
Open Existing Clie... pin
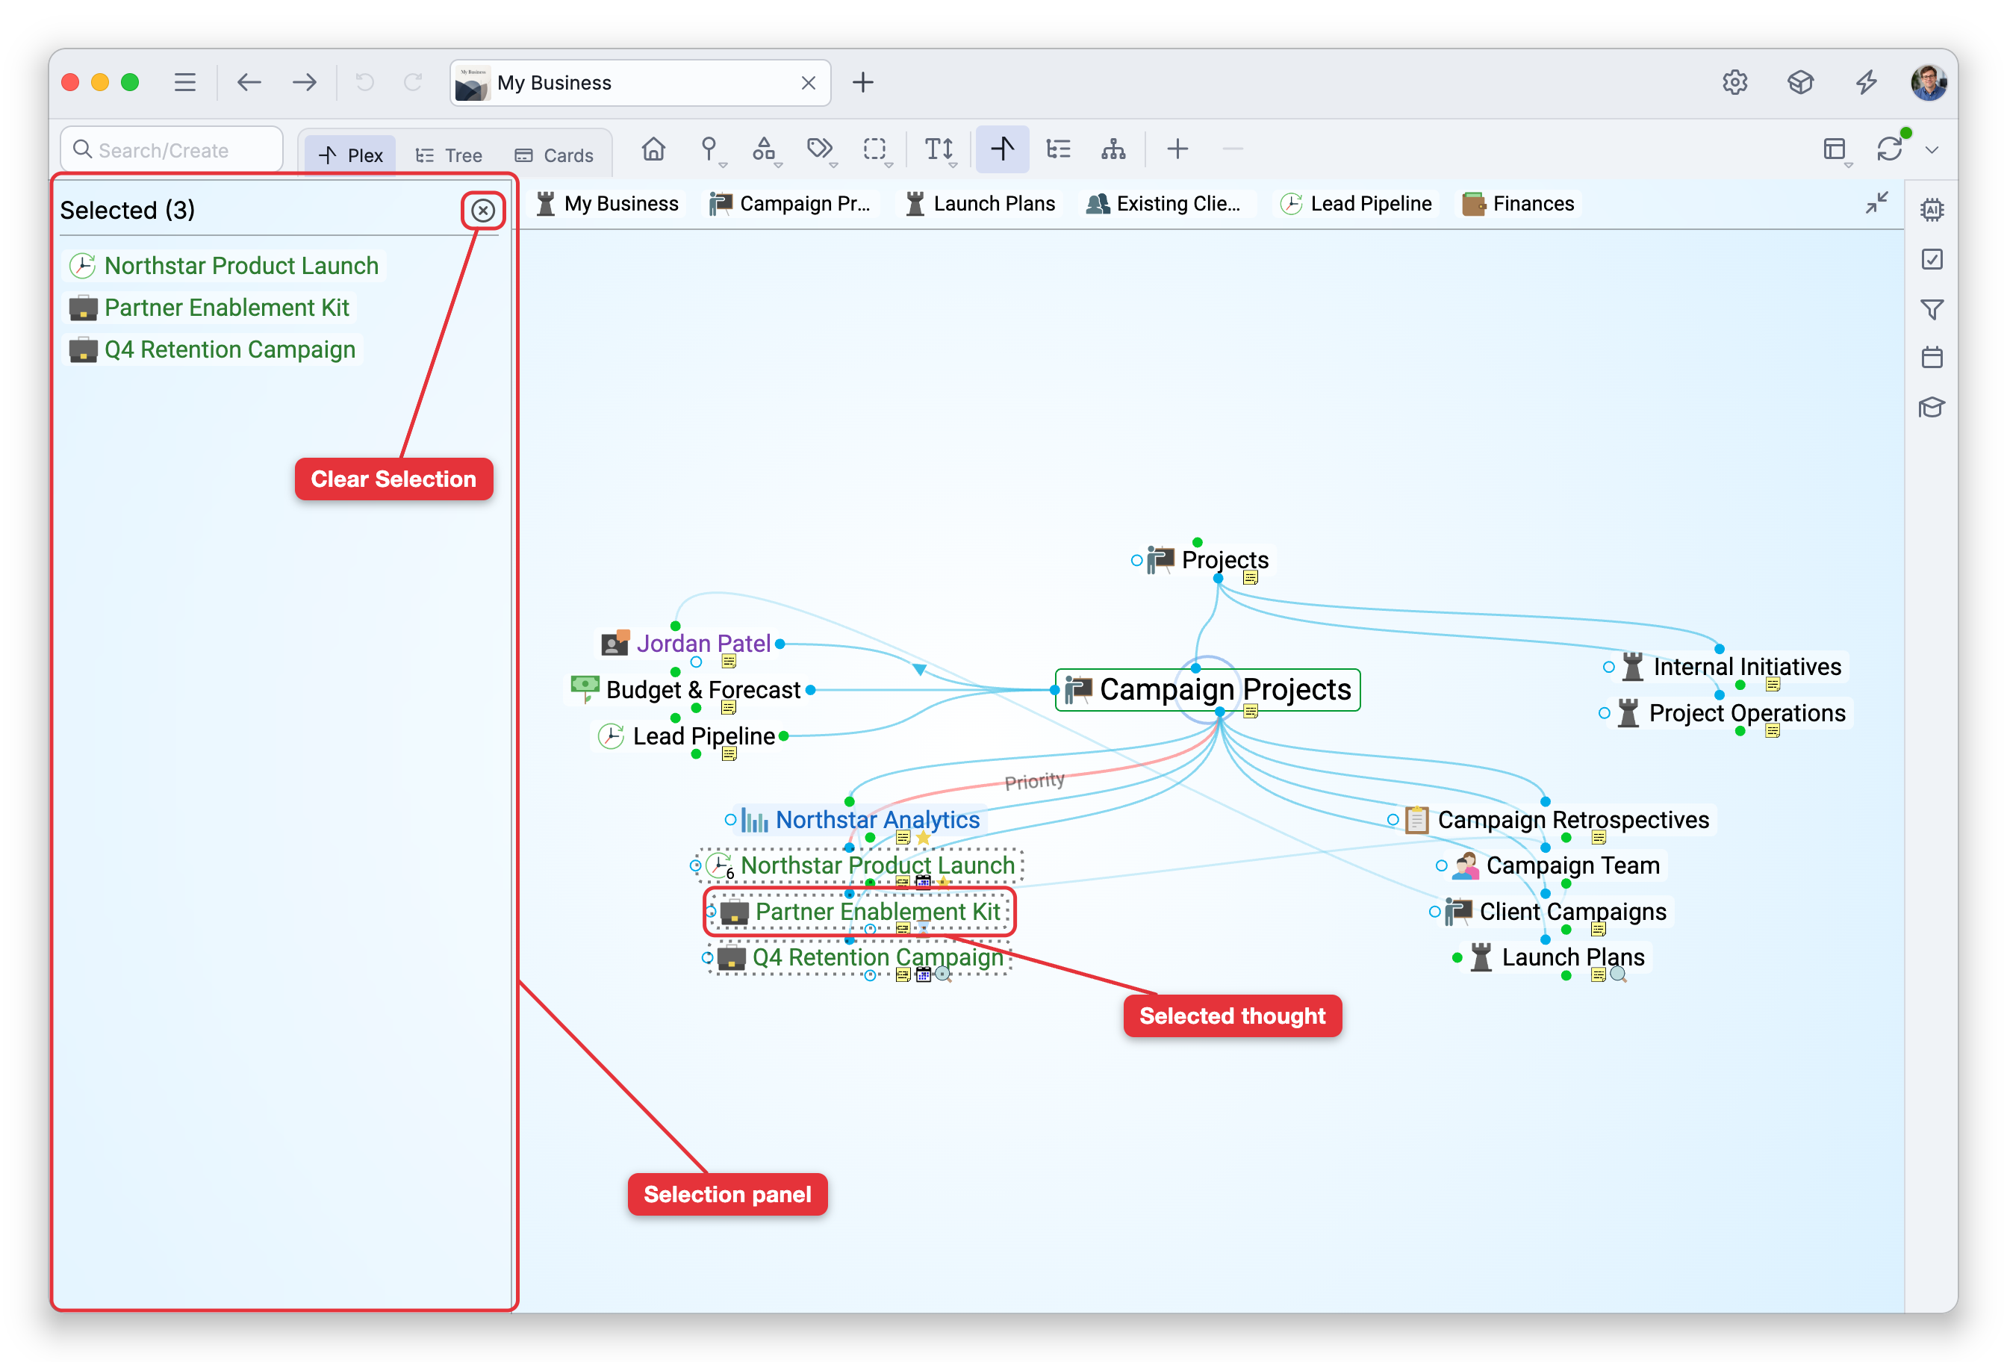pos(1163,204)
